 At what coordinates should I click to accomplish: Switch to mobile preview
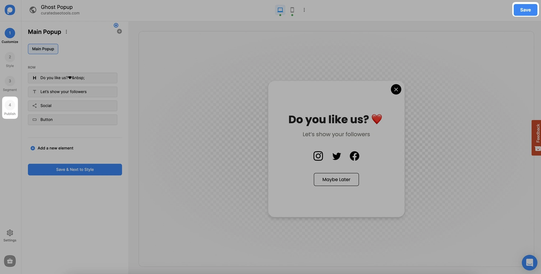point(292,10)
